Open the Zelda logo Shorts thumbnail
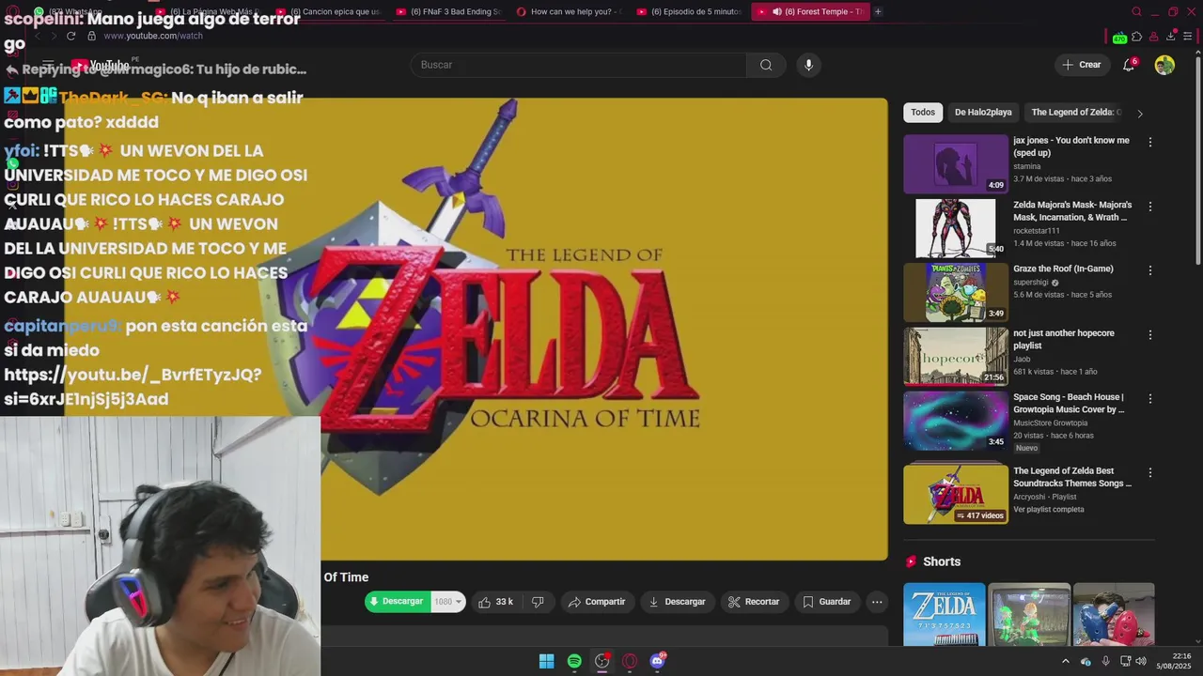The image size is (1203, 676). [x=945, y=615]
